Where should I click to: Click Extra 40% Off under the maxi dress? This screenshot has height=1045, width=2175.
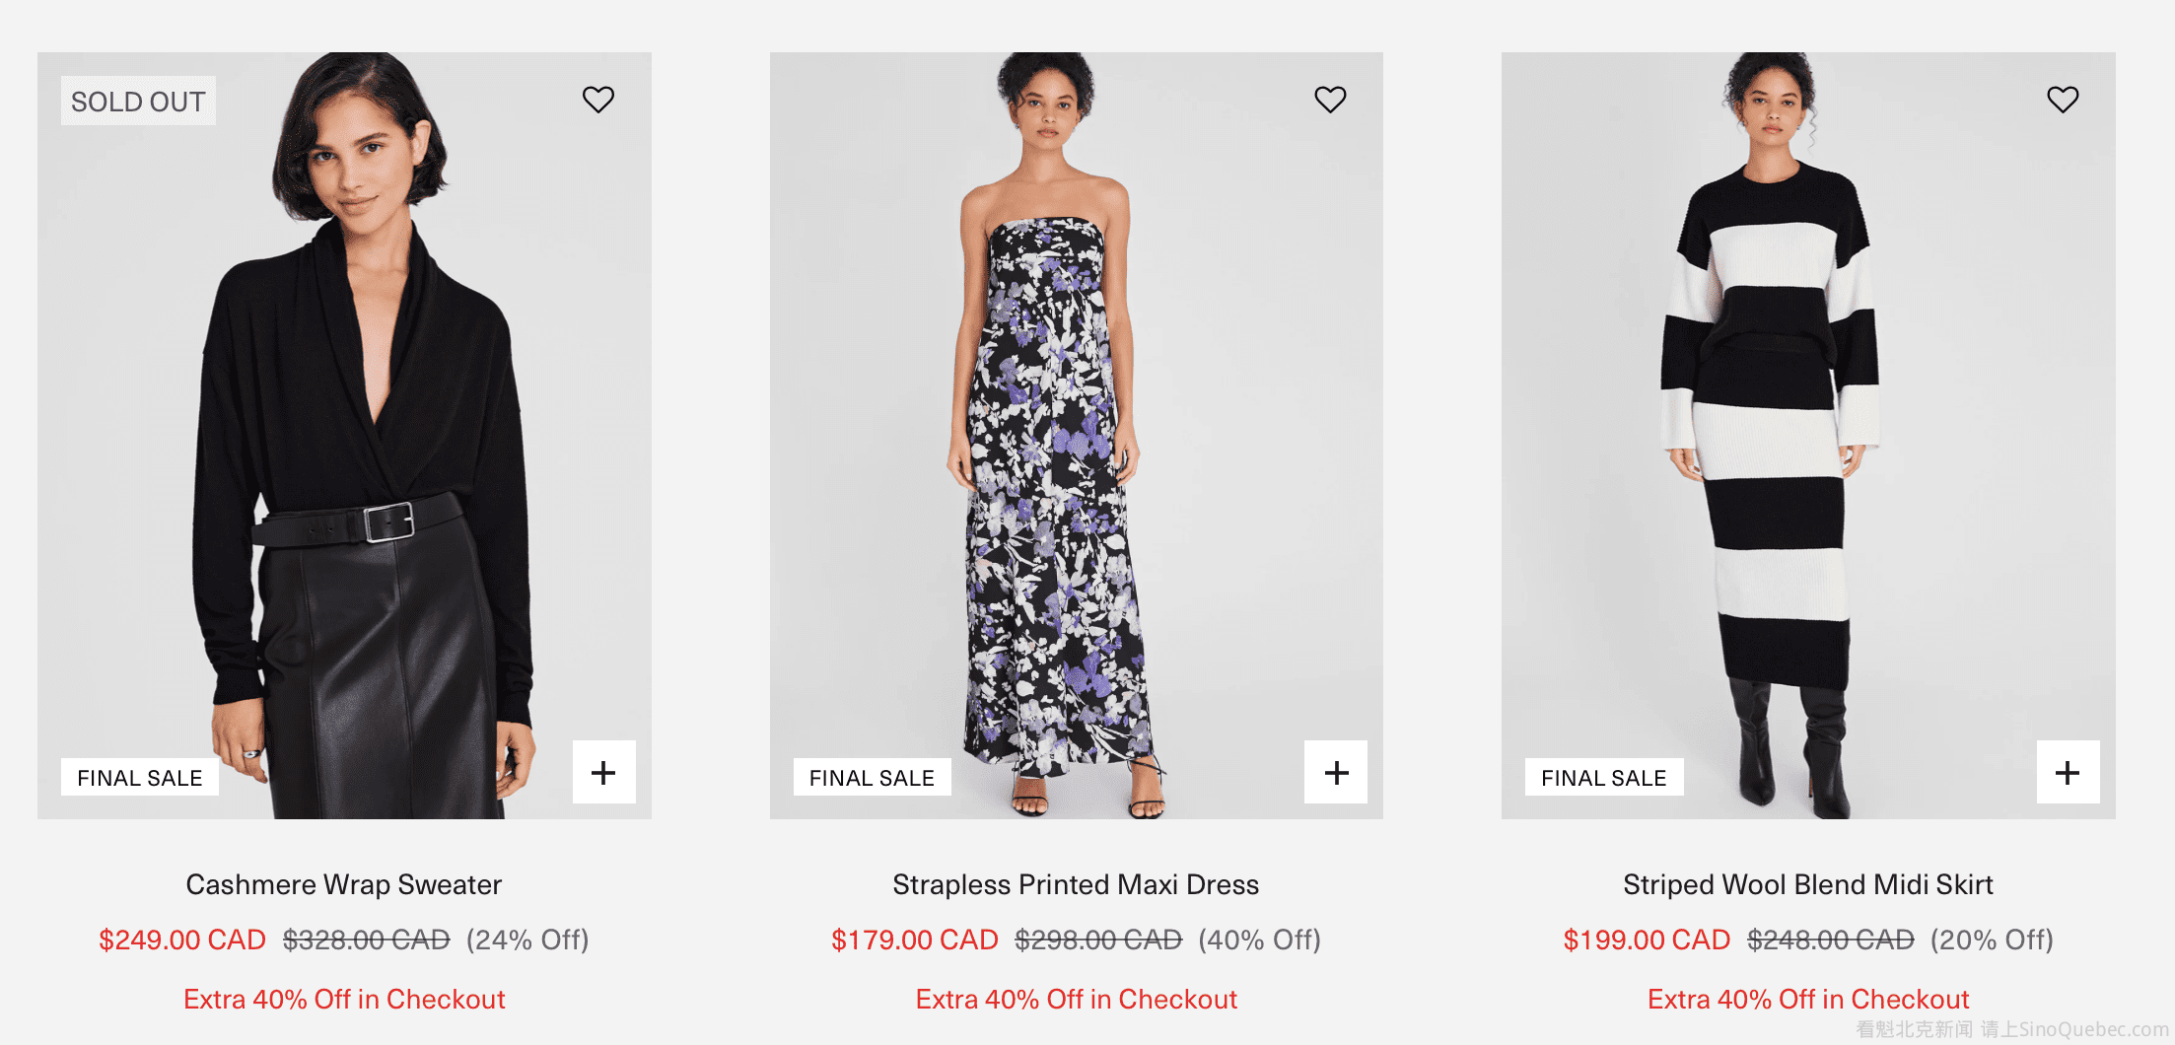(1076, 999)
